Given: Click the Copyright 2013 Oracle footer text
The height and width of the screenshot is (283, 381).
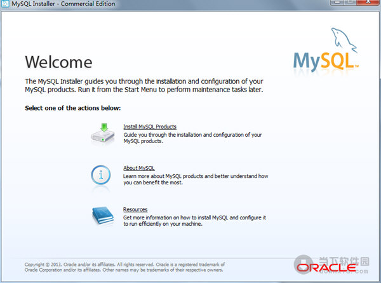Looking at the screenshot, I should [x=124, y=267].
